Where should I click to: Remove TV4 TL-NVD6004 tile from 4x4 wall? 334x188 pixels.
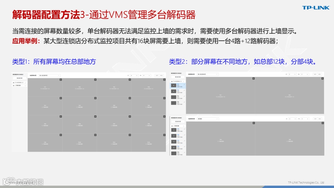165,80
